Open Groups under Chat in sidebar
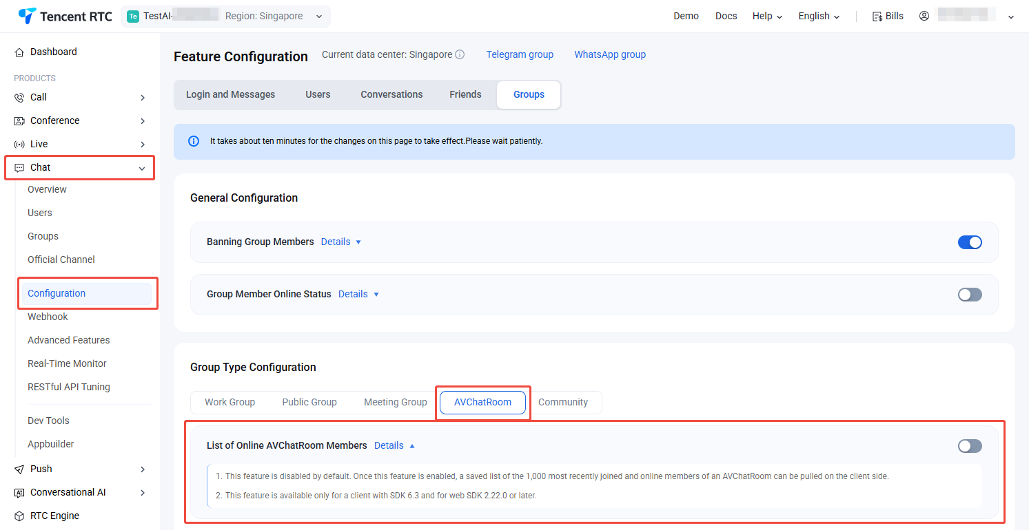 [43, 237]
